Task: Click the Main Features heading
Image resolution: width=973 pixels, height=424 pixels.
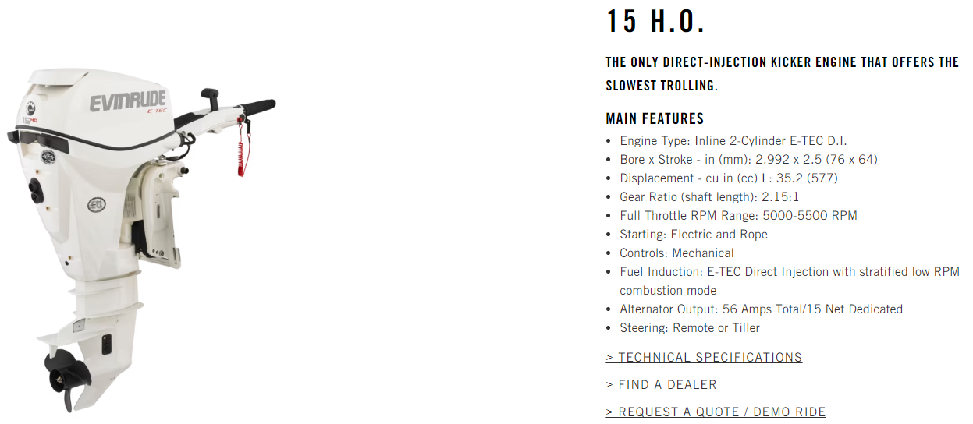Action: 655,119
